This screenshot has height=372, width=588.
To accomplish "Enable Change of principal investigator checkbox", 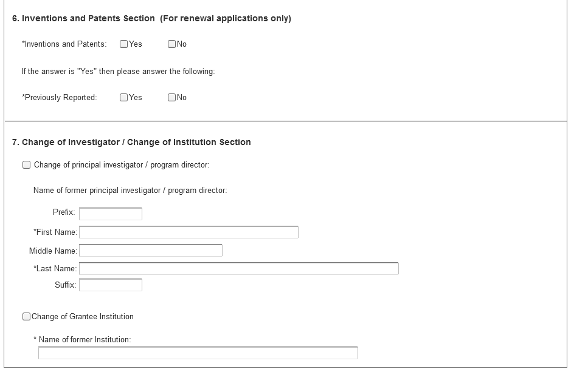I will 26,165.
